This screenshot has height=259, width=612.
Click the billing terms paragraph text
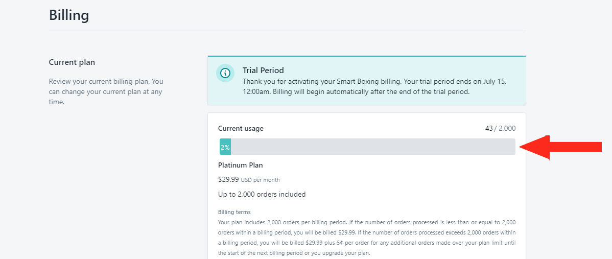367,238
